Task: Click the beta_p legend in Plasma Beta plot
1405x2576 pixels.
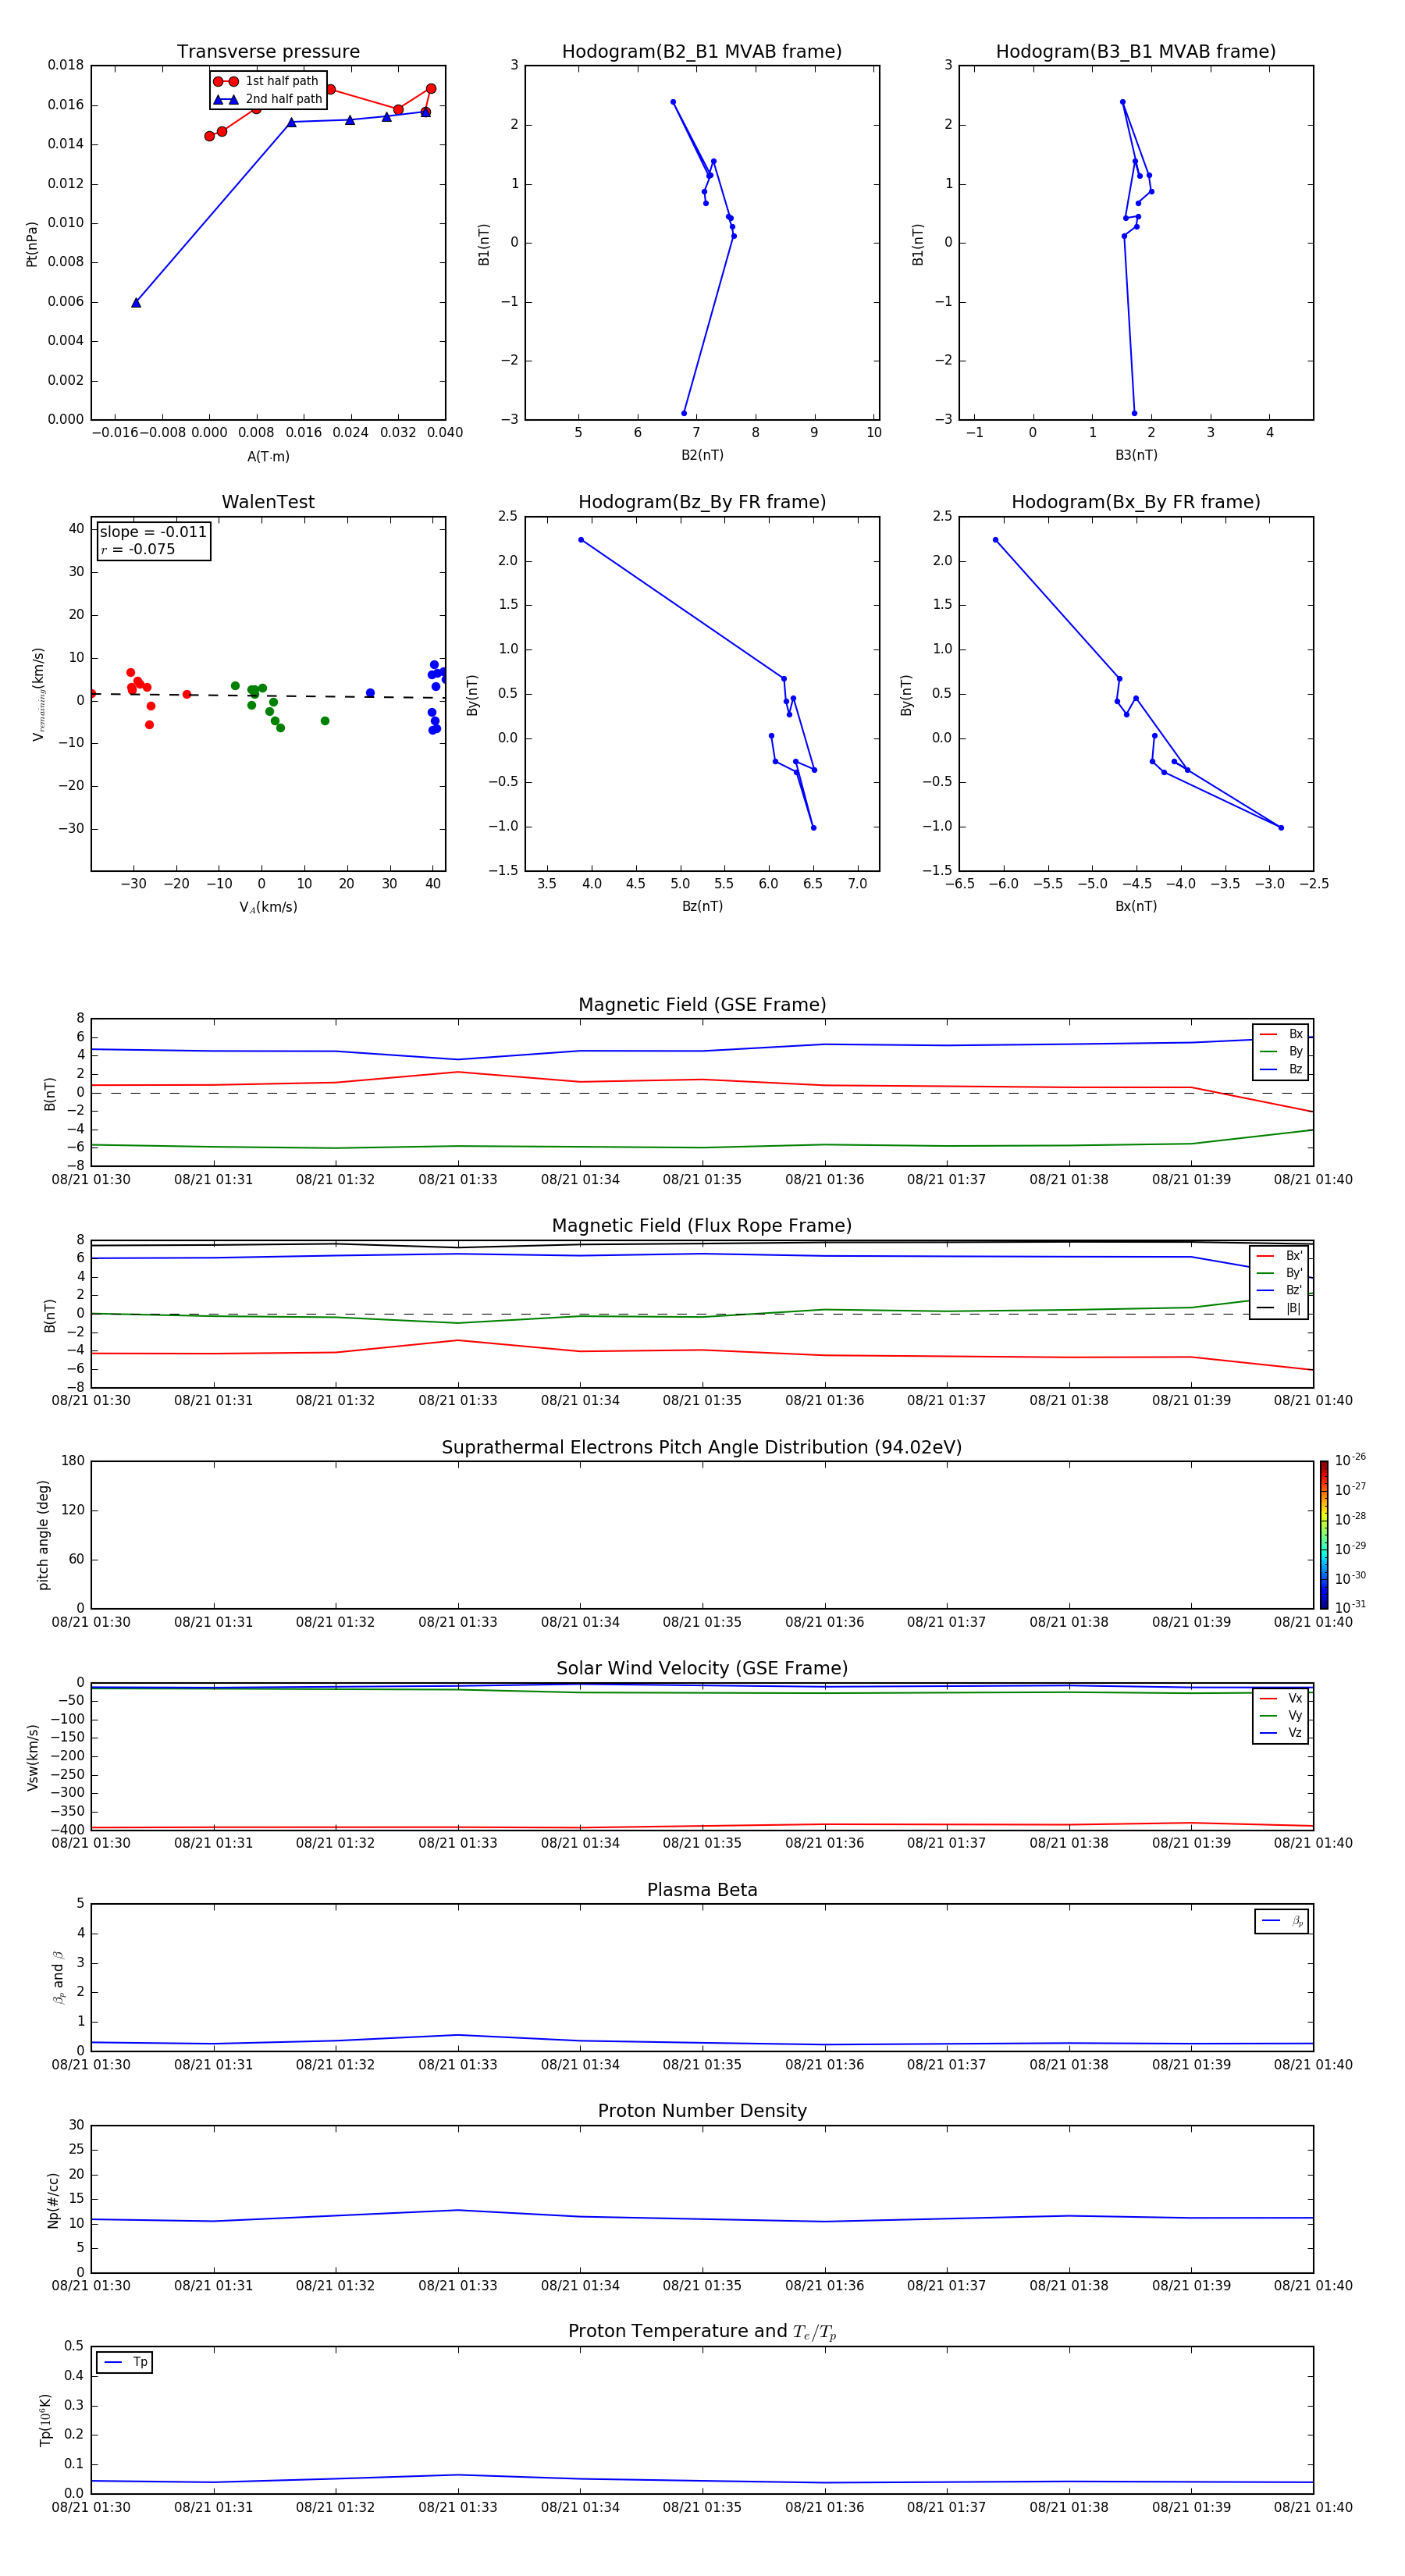Action: pos(1282,1921)
